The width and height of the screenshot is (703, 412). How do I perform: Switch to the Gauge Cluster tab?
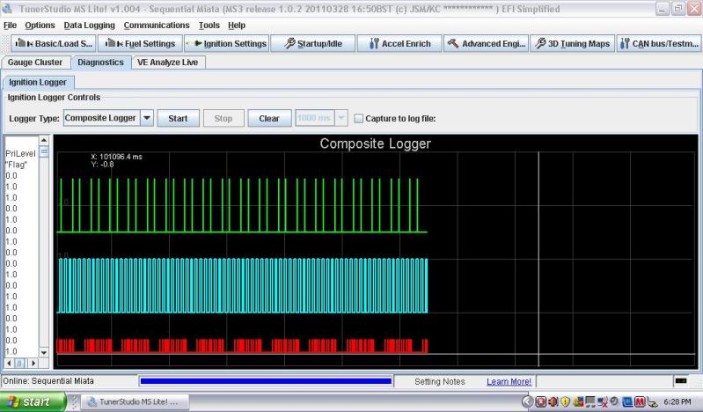35,63
